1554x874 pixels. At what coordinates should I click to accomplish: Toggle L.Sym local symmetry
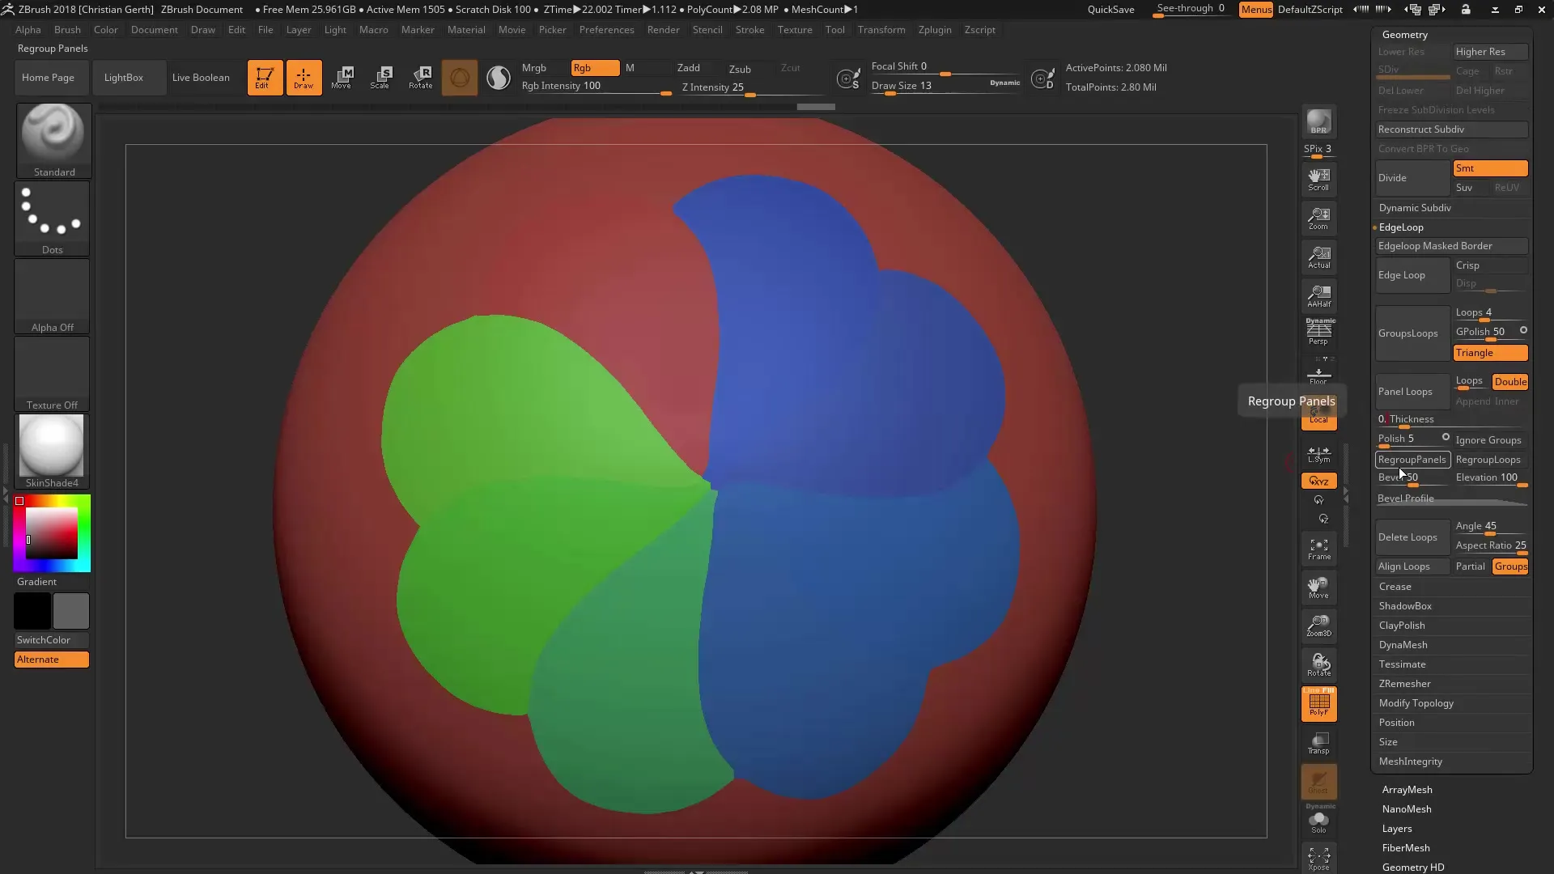point(1318,454)
